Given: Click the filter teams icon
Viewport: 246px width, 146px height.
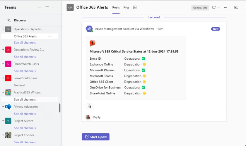Looking at the screenshot, I should (x=47, y=7).
